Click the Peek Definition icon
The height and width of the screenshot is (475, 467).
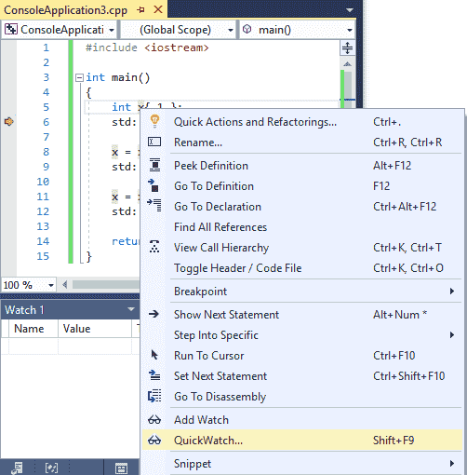154,165
